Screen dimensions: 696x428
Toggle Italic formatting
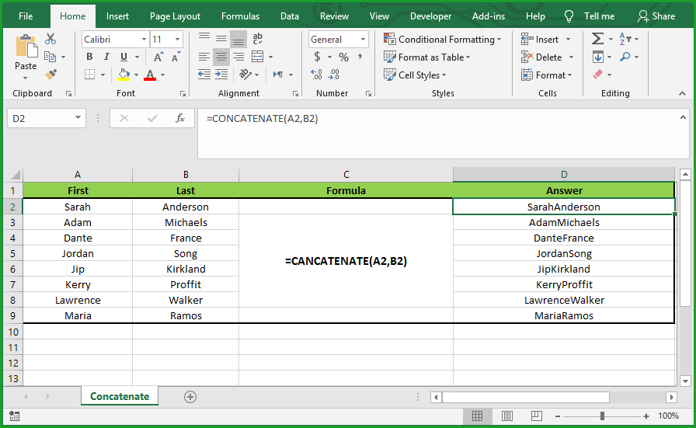tap(105, 57)
